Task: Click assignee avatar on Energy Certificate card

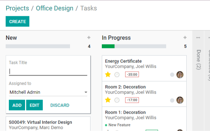Action: coord(180,75)
